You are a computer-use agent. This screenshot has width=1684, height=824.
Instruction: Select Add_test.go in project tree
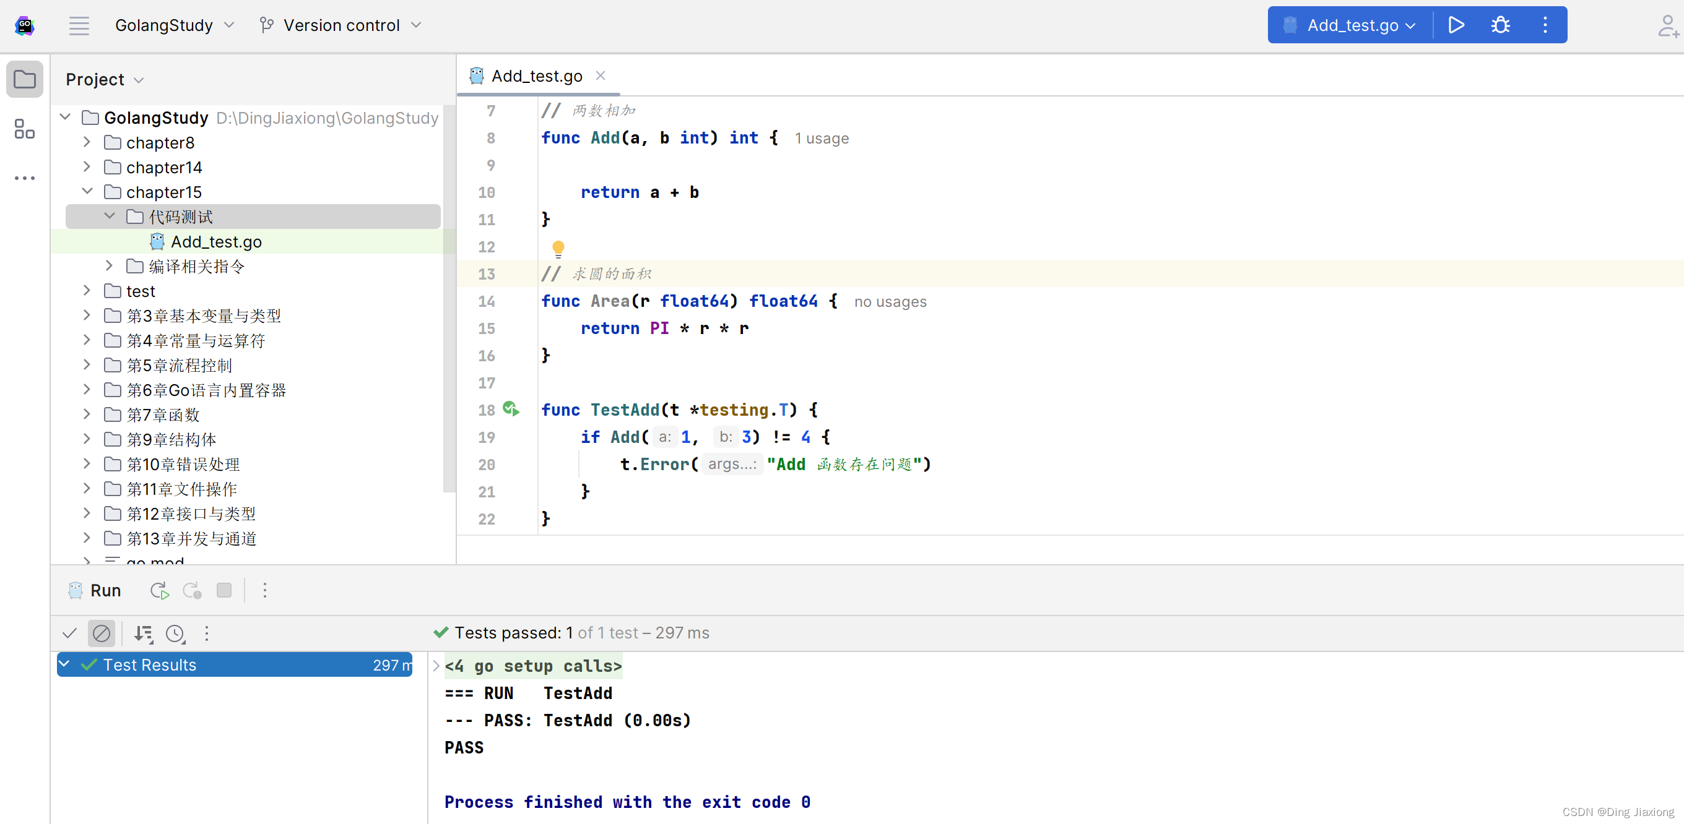[x=215, y=242]
